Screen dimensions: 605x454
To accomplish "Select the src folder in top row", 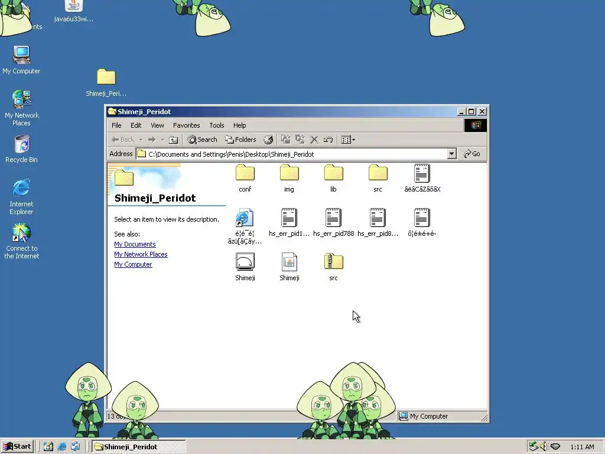I will coord(378,178).
